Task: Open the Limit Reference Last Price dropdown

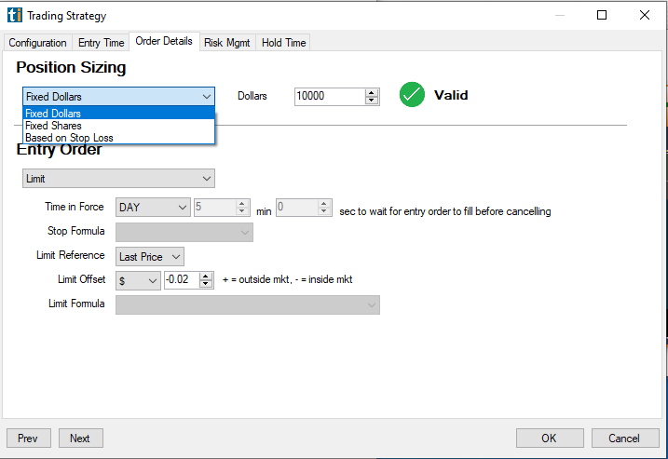Action: coord(150,257)
